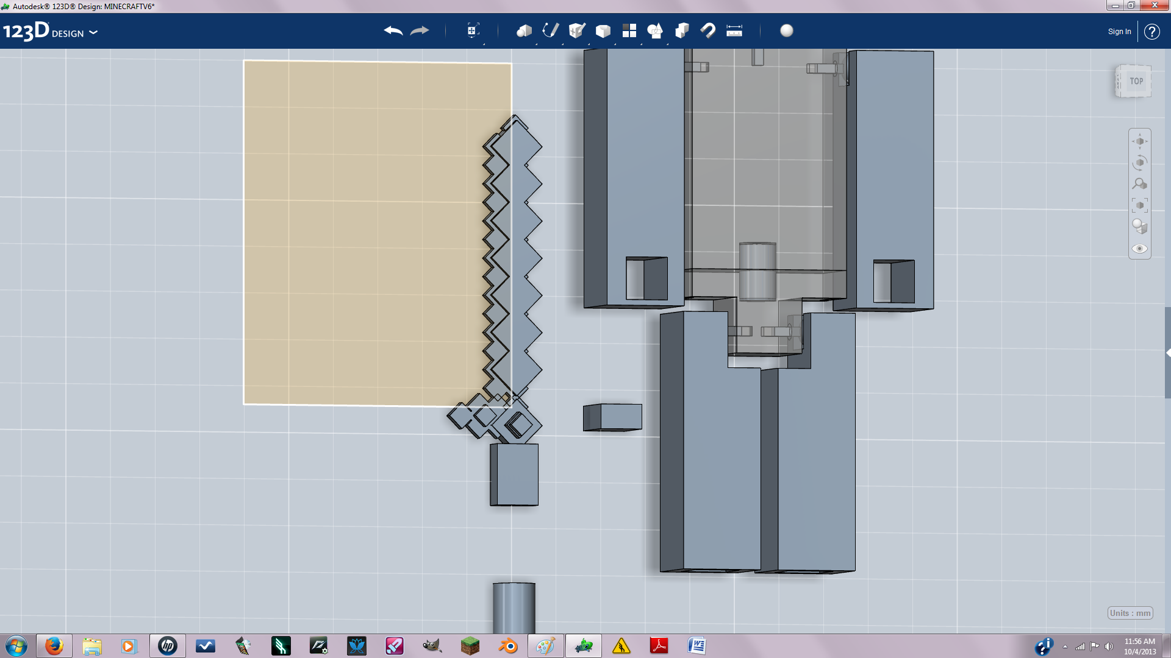This screenshot has height=658, width=1171.
Task: Open the Material sphere tool
Action: click(x=787, y=30)
